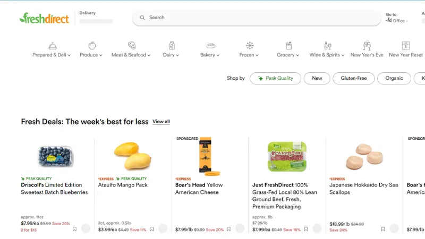Click the Produce apple icon
Viewport: 425px width, 239px height.
tap(92, 46)
